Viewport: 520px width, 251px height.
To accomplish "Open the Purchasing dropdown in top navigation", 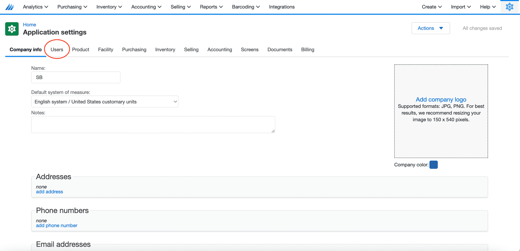I will 72,7.
